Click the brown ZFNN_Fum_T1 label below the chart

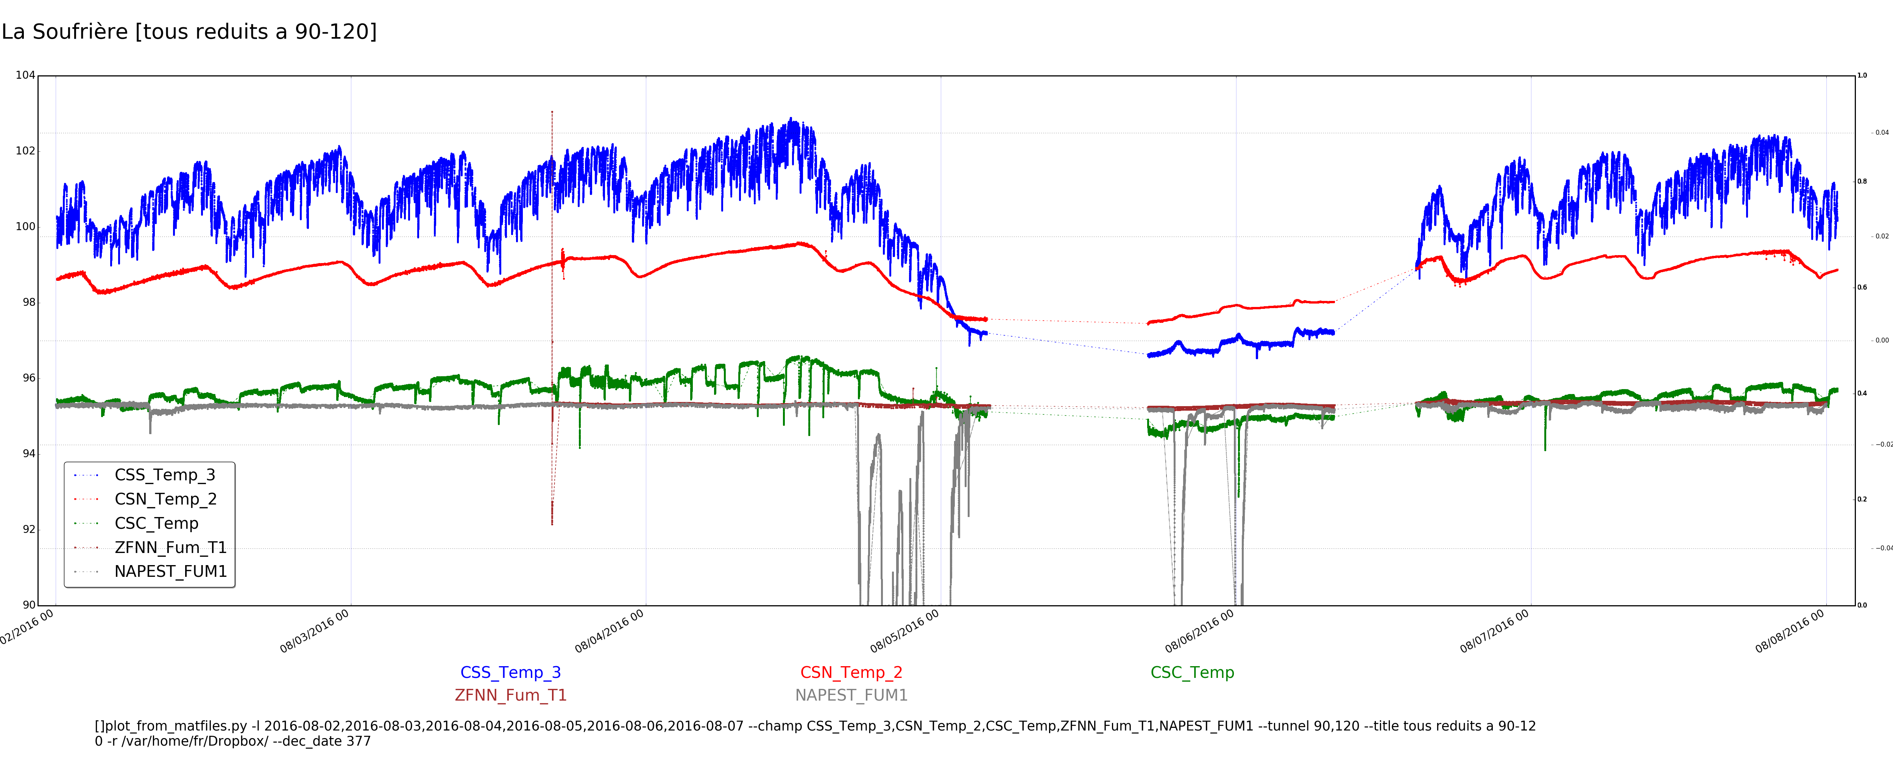[x=510, y=695]
